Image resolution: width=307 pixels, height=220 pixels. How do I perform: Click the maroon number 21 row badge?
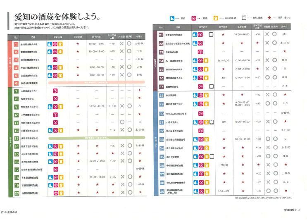(x=161, y=35)
